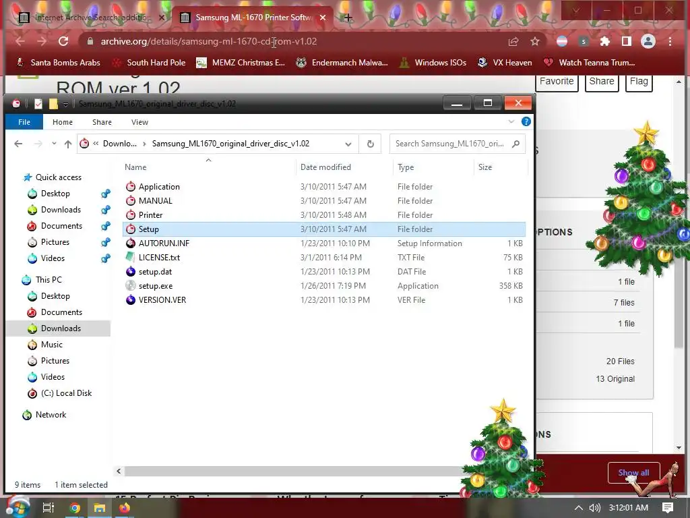This screenshot has height=518, width=690.
Task: Open the File tab in Explorer
Action: 24,122
